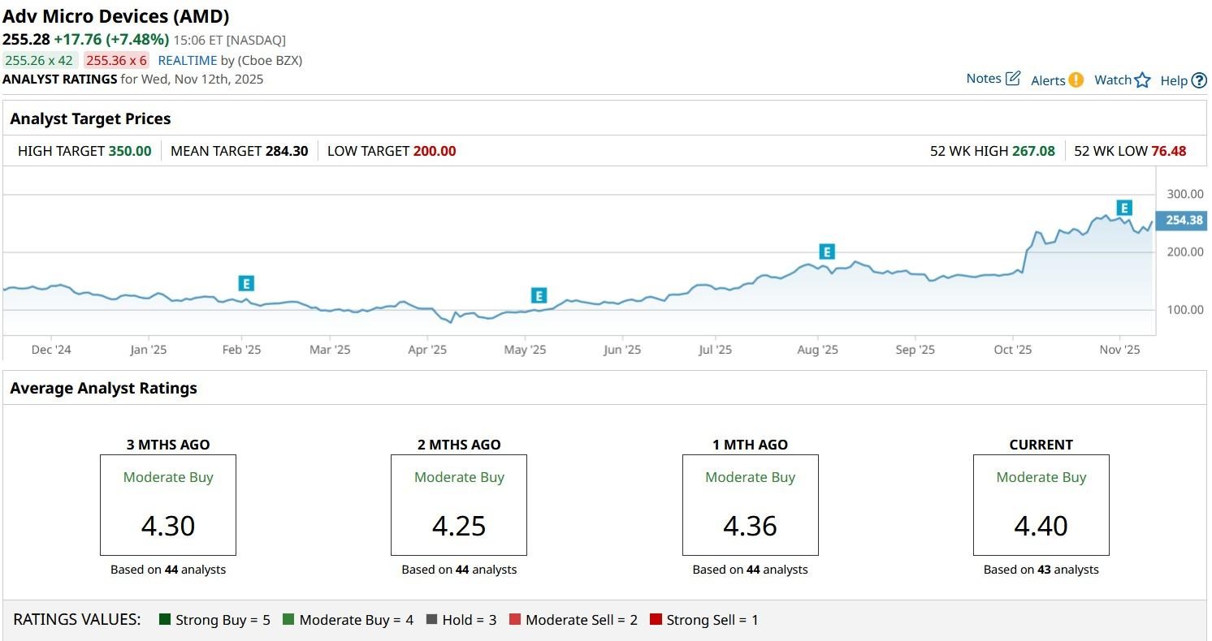Click the LOW TARGET value 200.00
1212x641 pixels.
tap(435, 151)
